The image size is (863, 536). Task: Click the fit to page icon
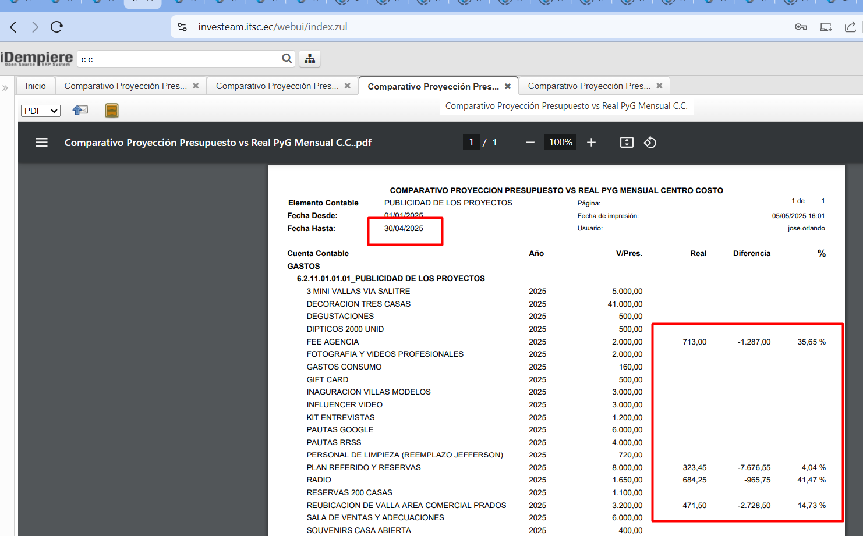pyautogui.click(x=627, y=143)
